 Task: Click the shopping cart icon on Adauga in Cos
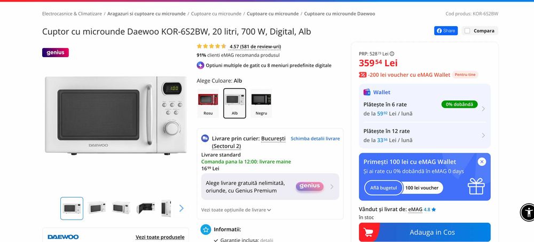[368, 232]
